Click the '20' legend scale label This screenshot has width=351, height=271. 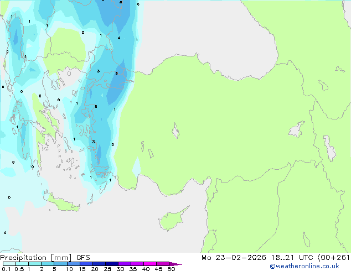[95, 269]
